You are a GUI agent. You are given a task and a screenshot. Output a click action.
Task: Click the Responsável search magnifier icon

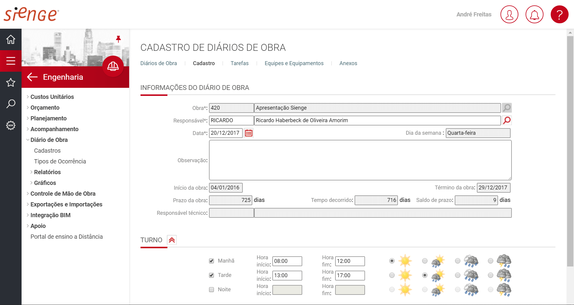click(507, 120)
